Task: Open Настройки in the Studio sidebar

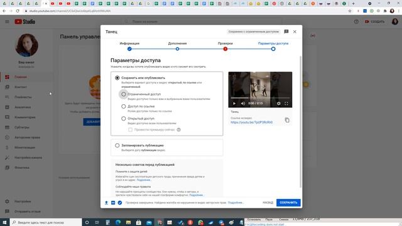Action: (23, 202)
